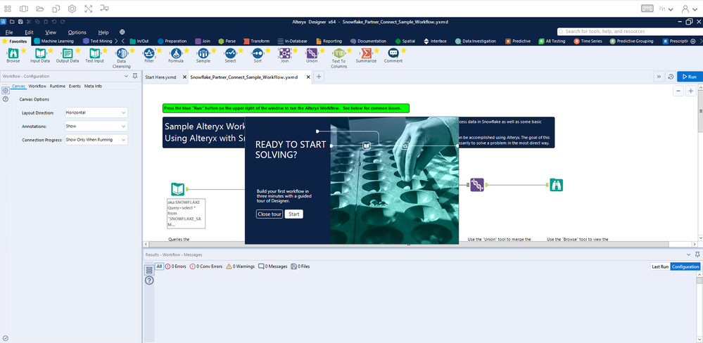Show Configuration results button

point(685,266)
